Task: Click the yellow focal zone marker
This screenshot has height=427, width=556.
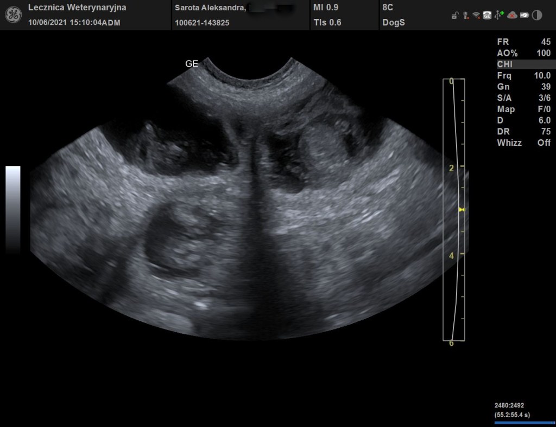Action: (462, 209)
